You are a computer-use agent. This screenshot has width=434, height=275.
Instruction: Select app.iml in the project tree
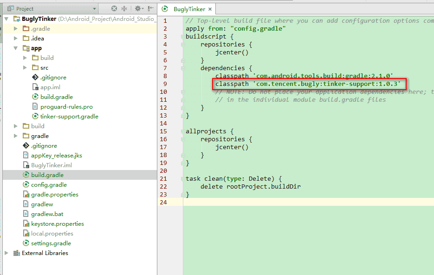51,87
